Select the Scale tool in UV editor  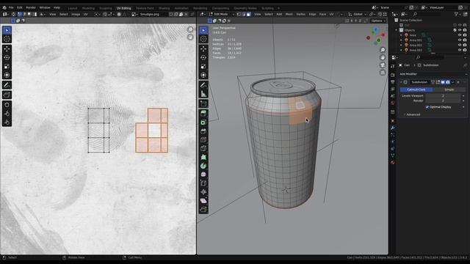7,66
